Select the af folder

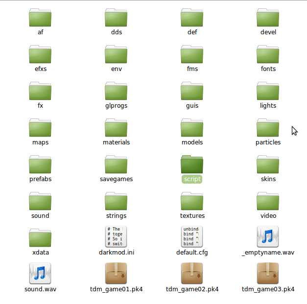40,18
